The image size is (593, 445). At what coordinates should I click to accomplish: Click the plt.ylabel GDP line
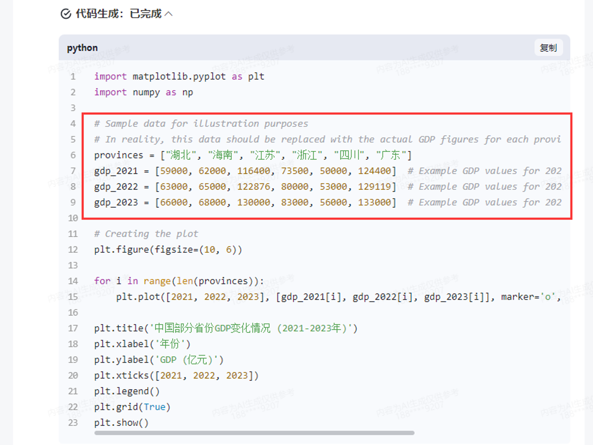(x=159, y=360)
